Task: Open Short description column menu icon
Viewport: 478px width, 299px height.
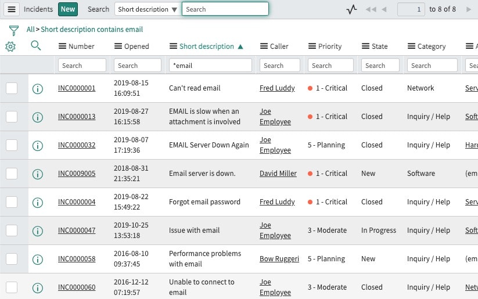Action: coord(173,46)
